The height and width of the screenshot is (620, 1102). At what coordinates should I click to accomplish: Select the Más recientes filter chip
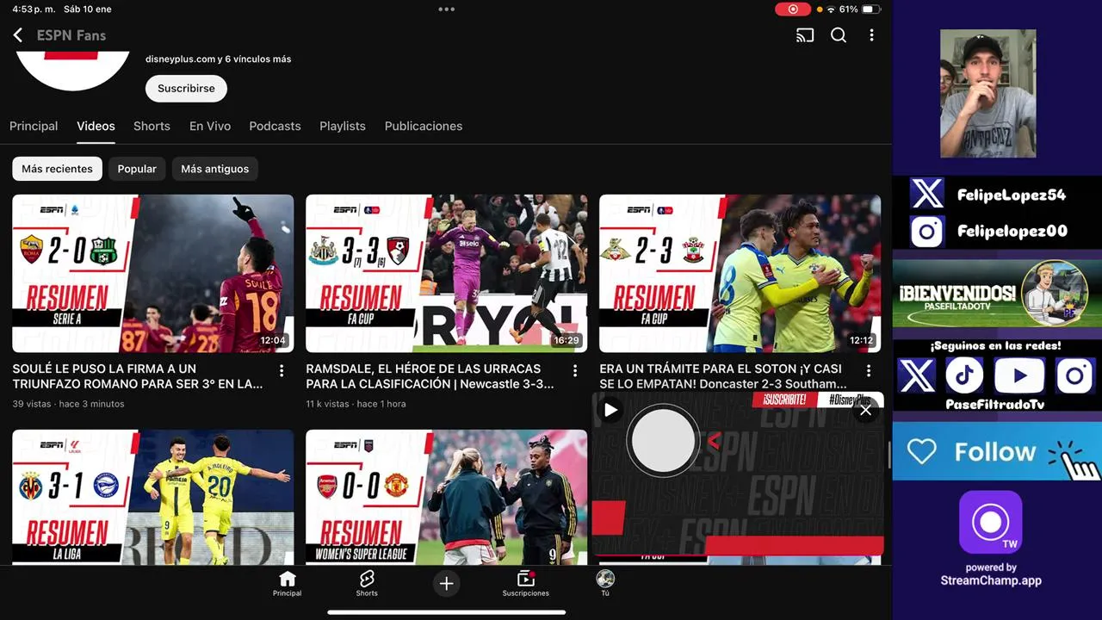(x=57, y=169)
